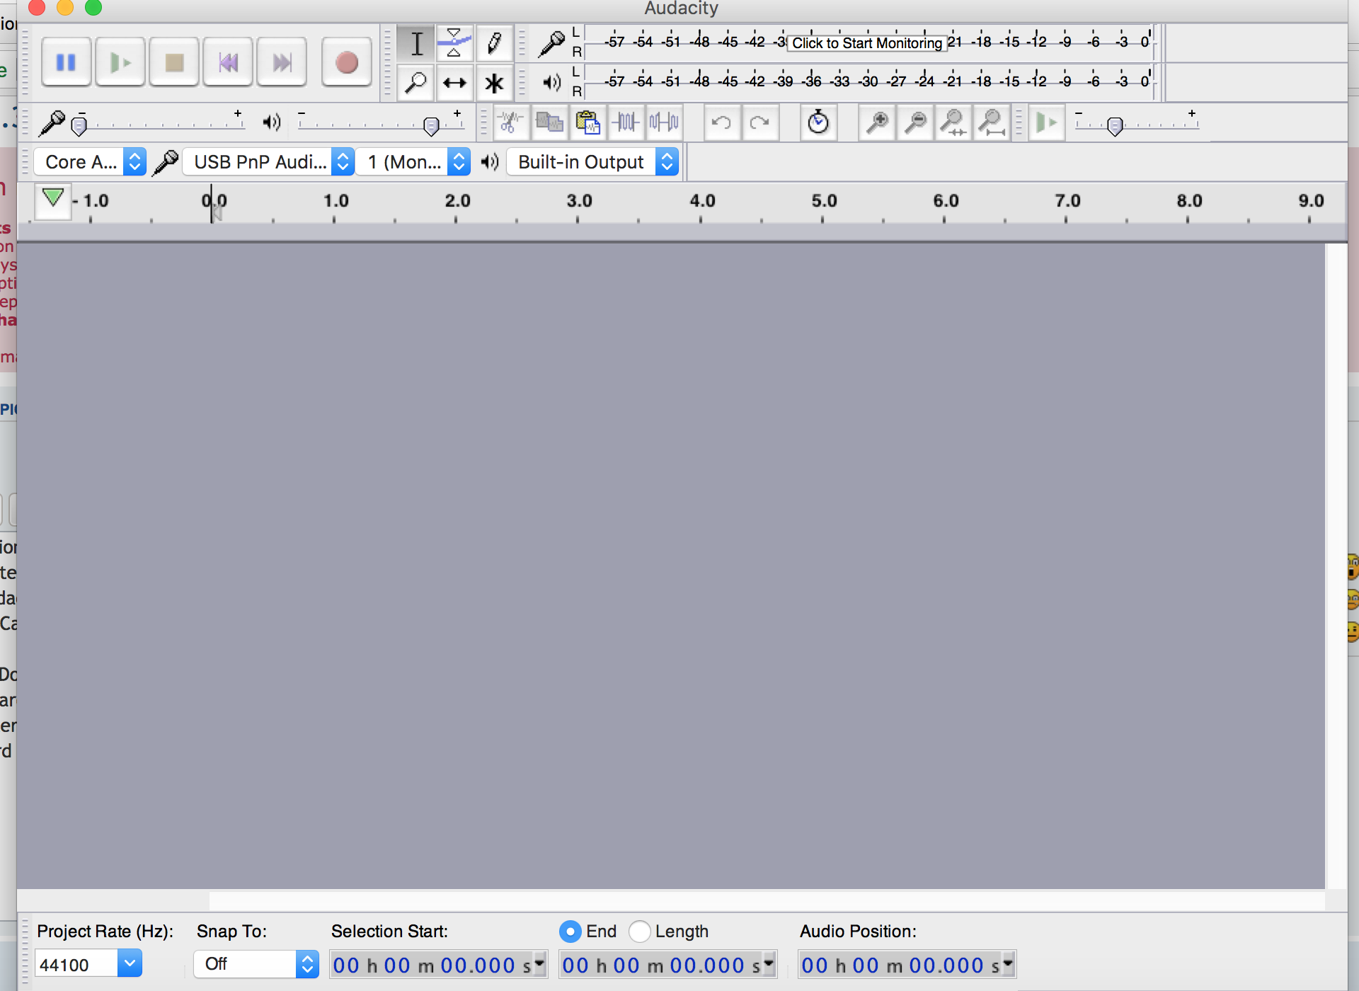Select the Length radio button
Screen dimensions: 1359x991
click(639, 932)
